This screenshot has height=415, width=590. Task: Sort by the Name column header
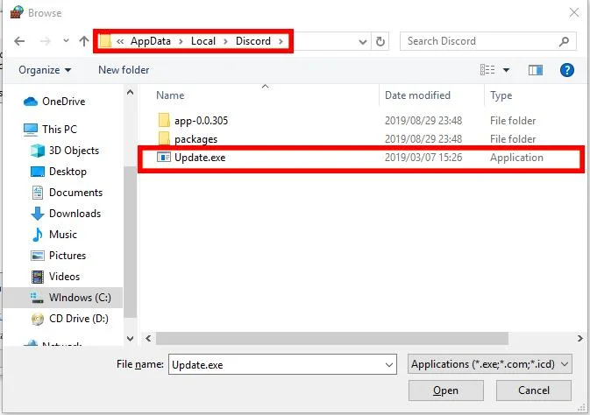click(x=170, y=95)
